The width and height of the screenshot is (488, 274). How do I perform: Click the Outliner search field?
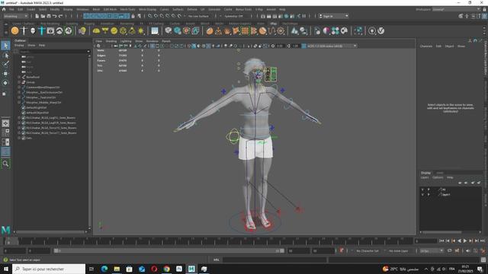coord(53,52)
